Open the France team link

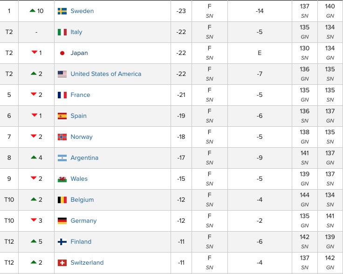pos(80,95)
